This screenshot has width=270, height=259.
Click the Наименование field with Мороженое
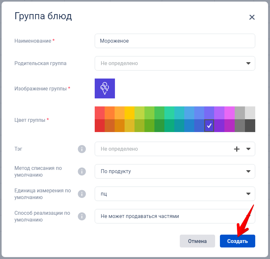pyautogui.click(x=175, y=41)
